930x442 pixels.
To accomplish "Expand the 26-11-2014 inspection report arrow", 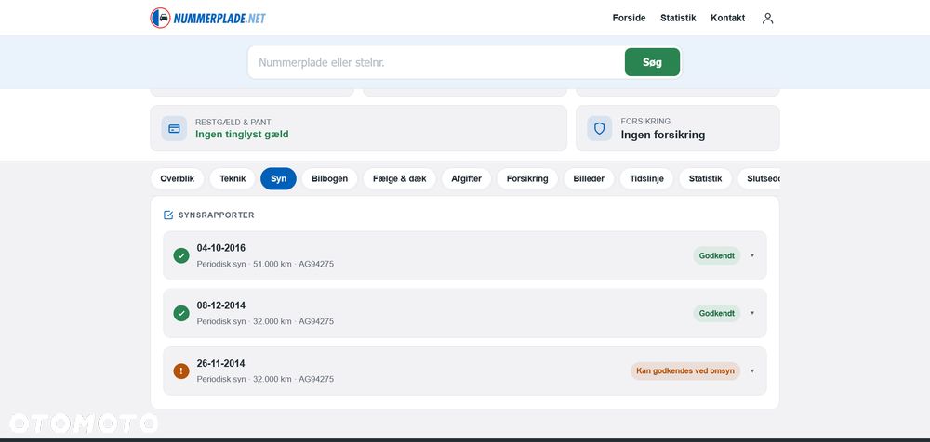I will coord(752,370).
